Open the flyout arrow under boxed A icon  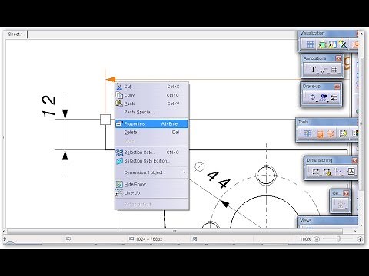coord(355,176)
